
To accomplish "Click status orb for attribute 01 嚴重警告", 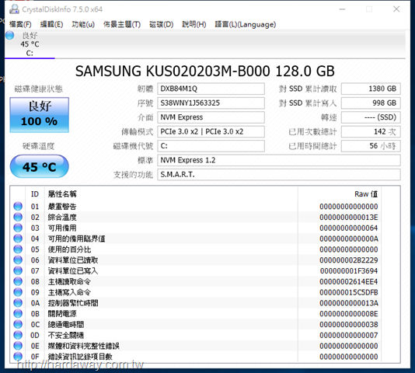I will tap(18, 206).
